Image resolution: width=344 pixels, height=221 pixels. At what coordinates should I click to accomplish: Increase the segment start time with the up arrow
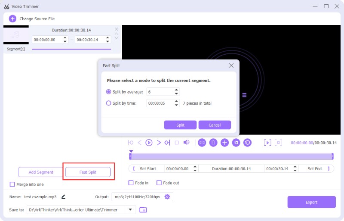(x=65, y=38)
